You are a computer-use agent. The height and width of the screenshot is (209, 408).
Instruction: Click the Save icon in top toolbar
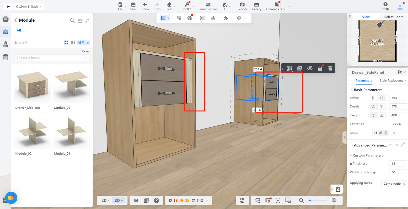[133, 5]
